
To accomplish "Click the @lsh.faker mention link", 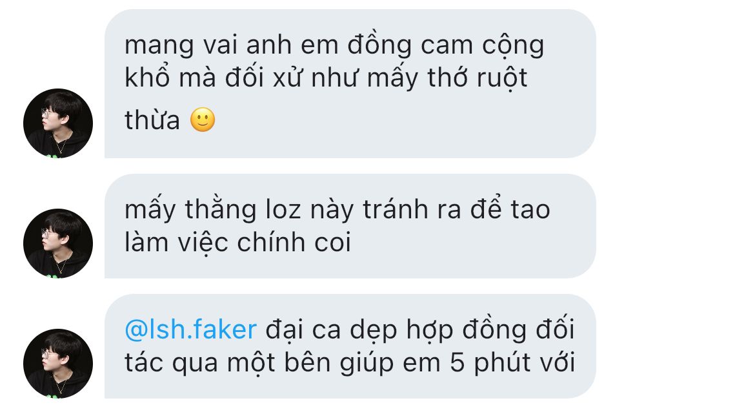I will pyautogui.click(x=190, y=330).
